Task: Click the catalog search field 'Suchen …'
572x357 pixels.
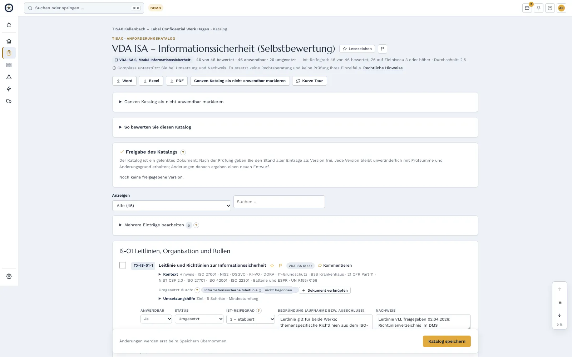Action: [279, 202]
